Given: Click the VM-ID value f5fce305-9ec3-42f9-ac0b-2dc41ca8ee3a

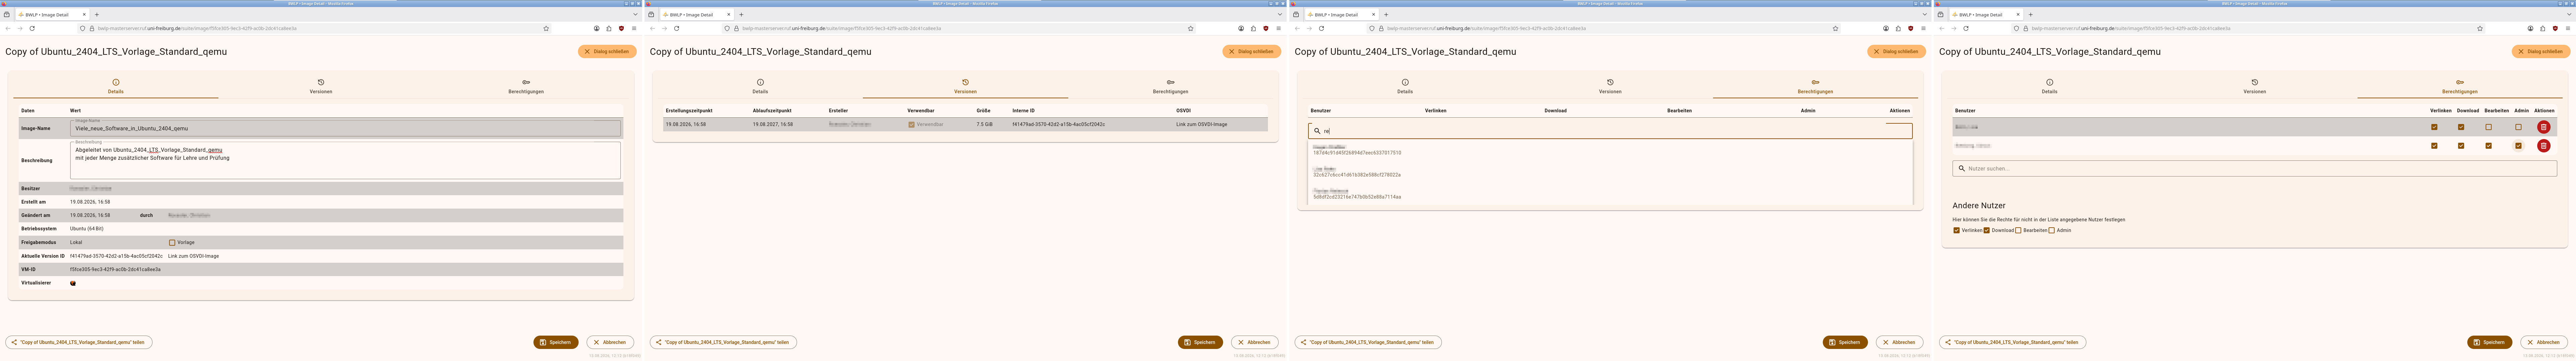Looking at the screenshot, I should (x=115, y=269).
